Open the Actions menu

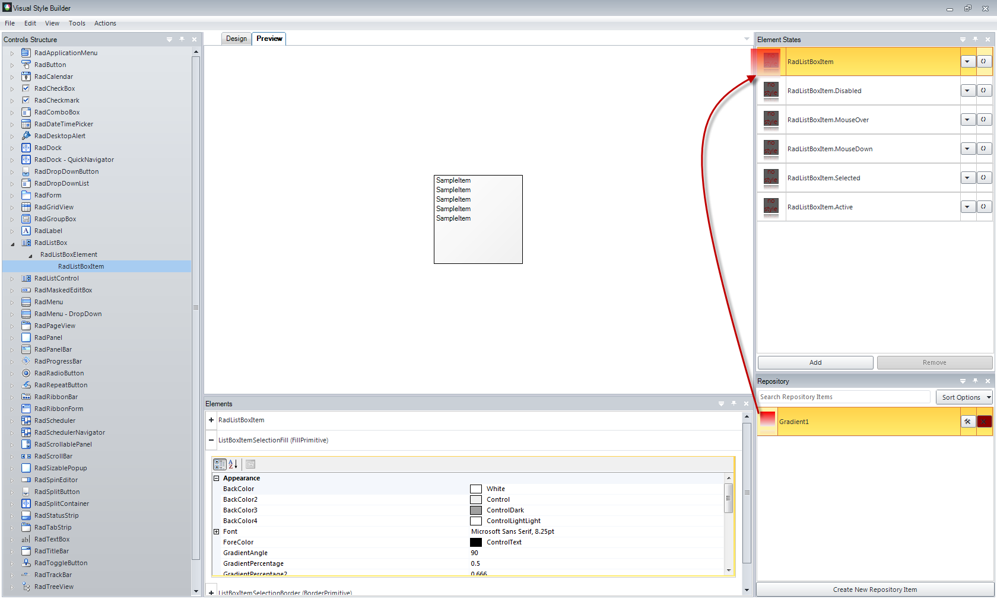pos(105,23)
